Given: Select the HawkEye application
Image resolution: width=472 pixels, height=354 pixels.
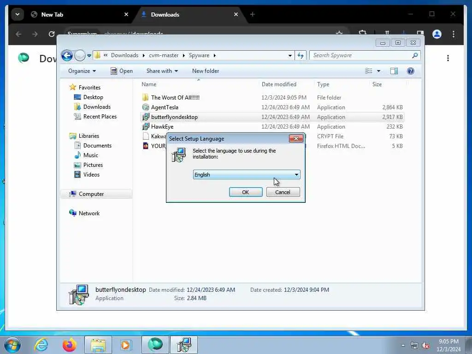Looking at the screenshot, I should (x=162, y=126).
